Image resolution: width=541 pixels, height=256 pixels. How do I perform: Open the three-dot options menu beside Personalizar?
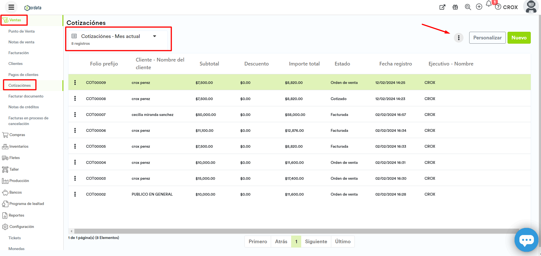tap(459, 38)
